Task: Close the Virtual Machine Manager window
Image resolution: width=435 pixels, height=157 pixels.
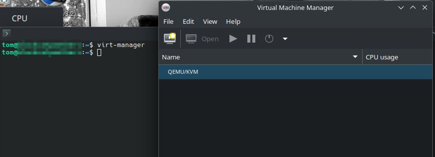Action: click(x=425, y=7)
